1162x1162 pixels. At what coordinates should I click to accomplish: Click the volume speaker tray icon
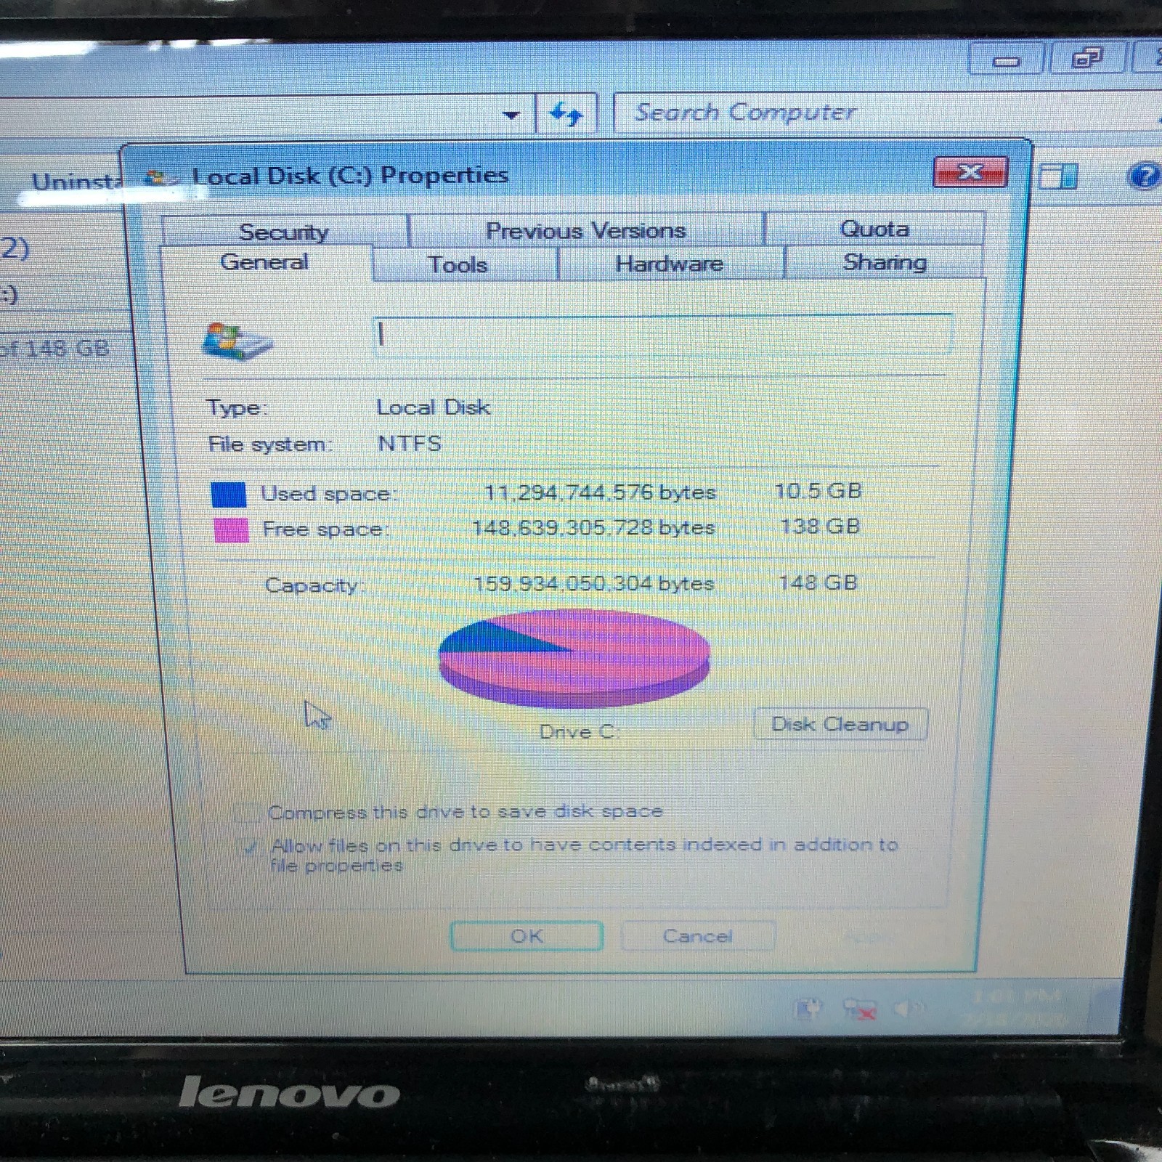(909, 1008)
